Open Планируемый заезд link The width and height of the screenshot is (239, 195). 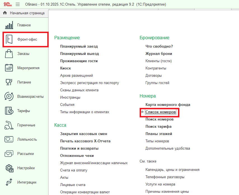pos(79,46)
